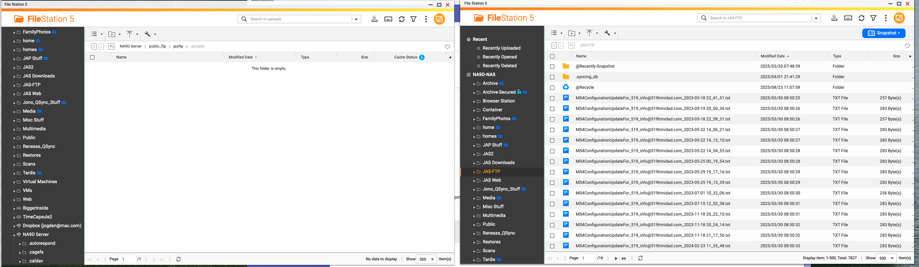This screenshot has width=919, height=267.
Task: Open the three-dot more menu in right window
Action: click(x=886, y=18)
